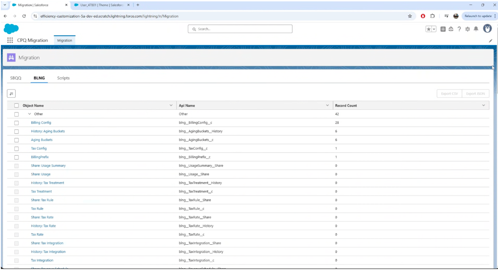Open Object Name column dropdown menu
Screen dimensions: 498x270
(x=171, y=106)
